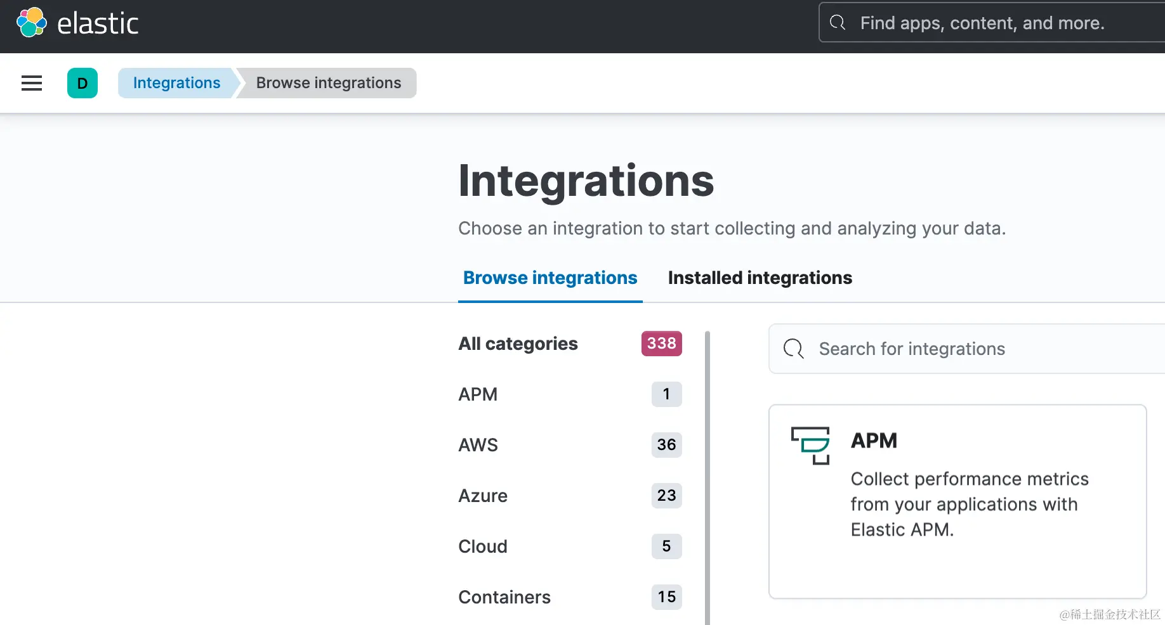Click the green D space avatar

82,83
